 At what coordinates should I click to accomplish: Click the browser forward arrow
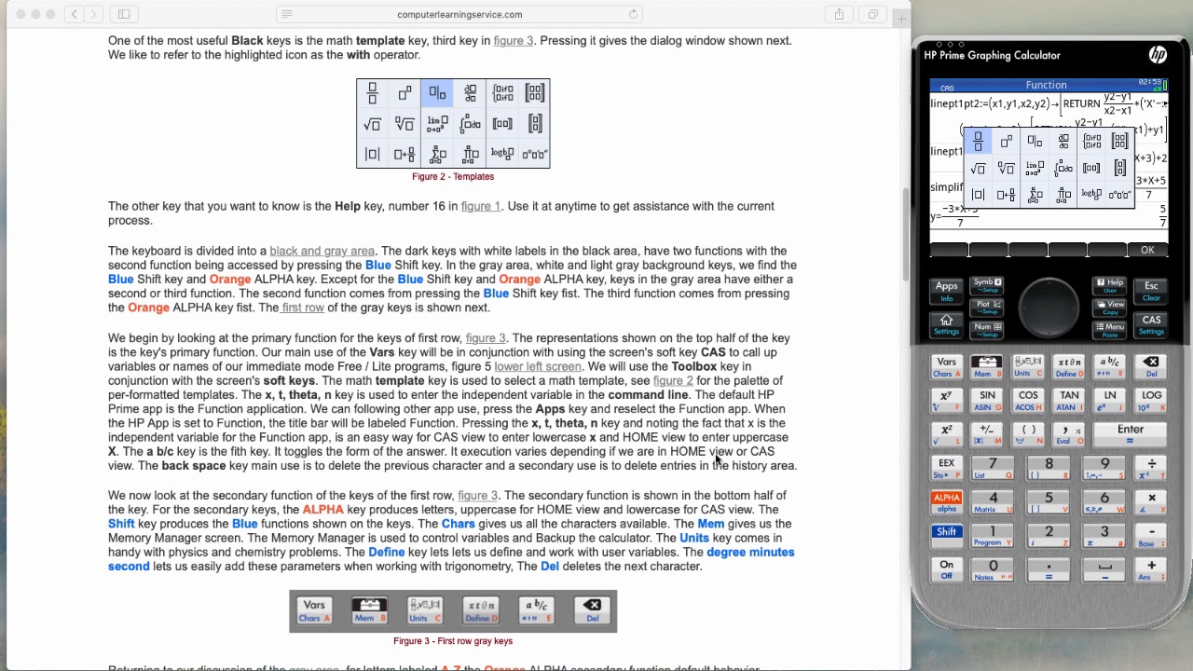coord(94,14)
